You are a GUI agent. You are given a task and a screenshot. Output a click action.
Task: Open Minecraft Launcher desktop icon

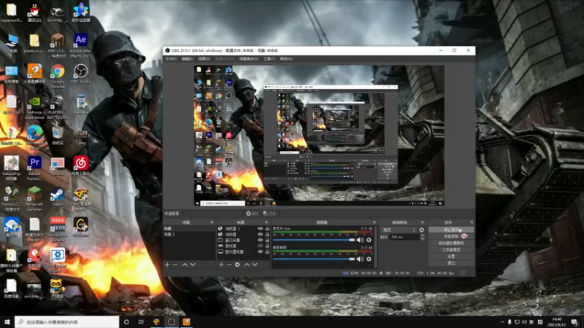[x=34, y=198]
